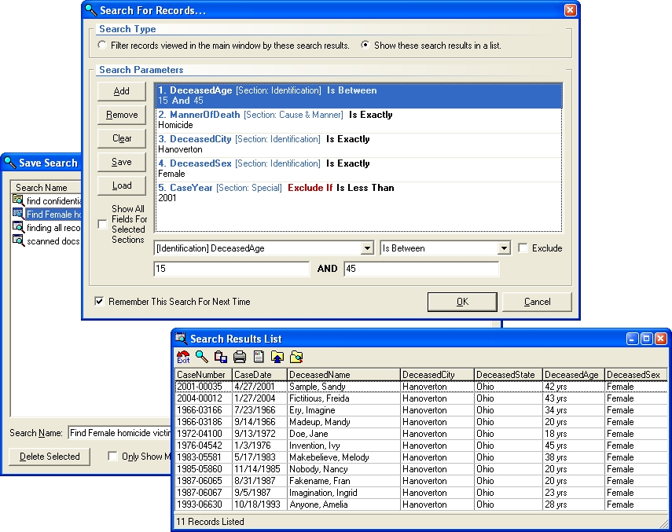Click the Exit icon in Search Results List

pos(183,357)
